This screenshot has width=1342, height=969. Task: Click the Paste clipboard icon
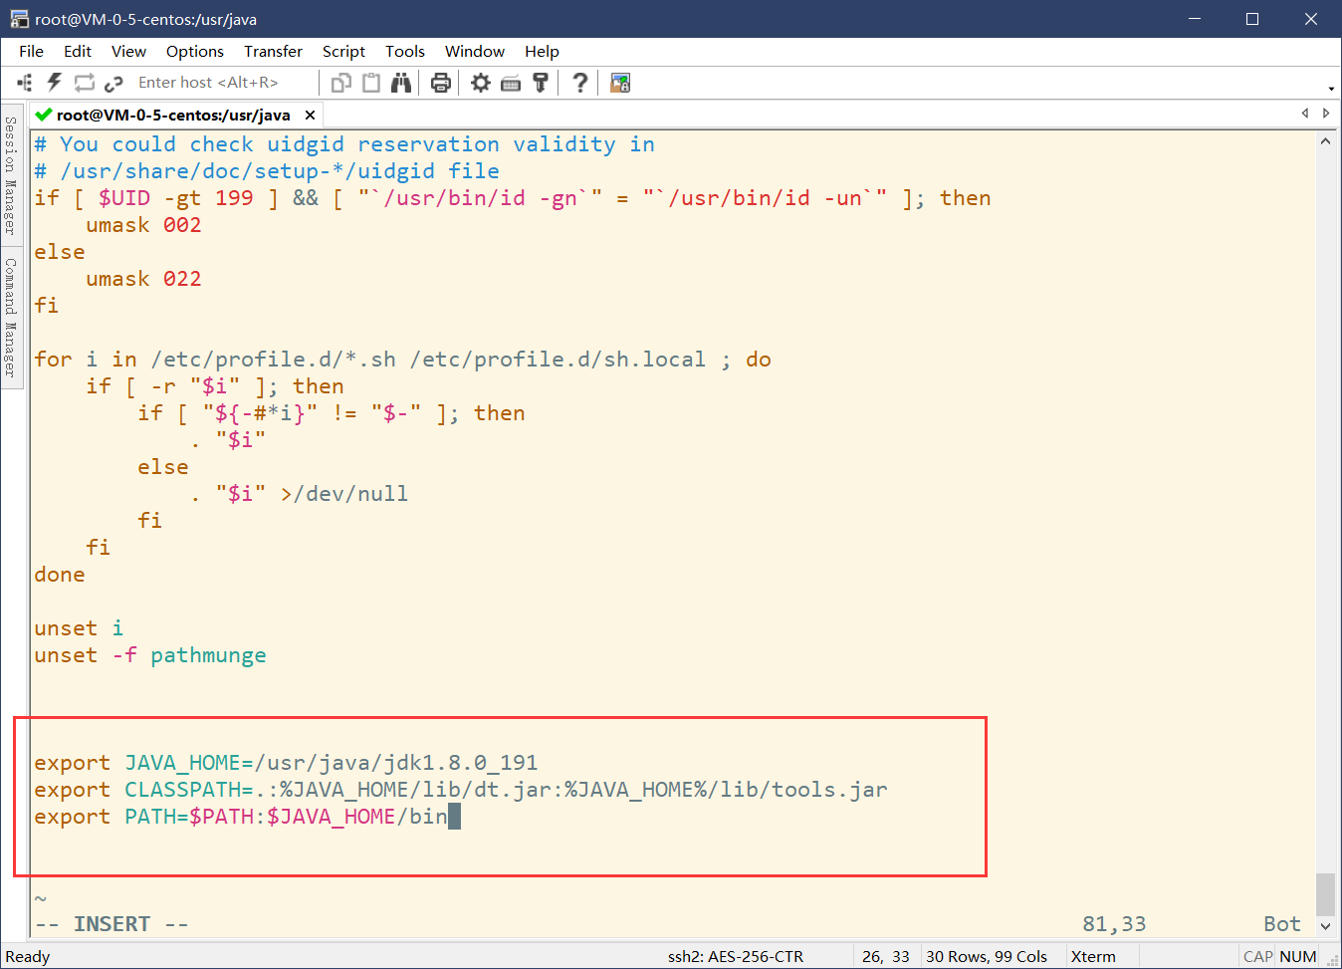371,83
